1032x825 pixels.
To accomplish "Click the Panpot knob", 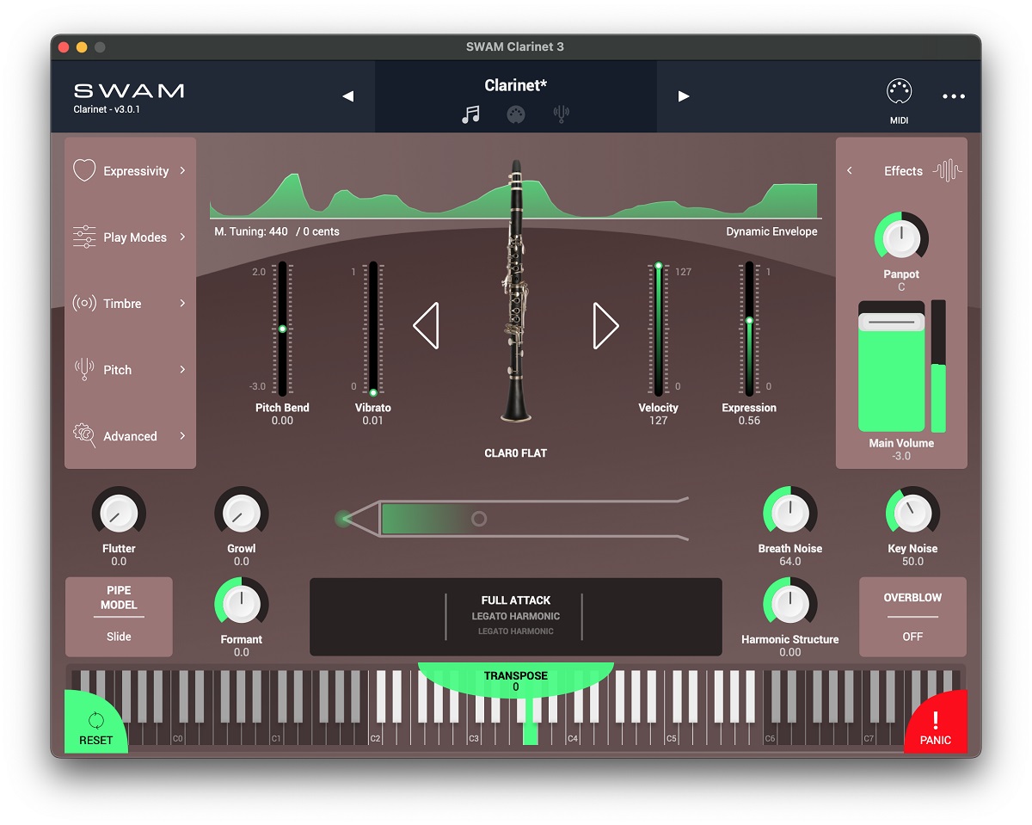I will [x=901, y=237].
